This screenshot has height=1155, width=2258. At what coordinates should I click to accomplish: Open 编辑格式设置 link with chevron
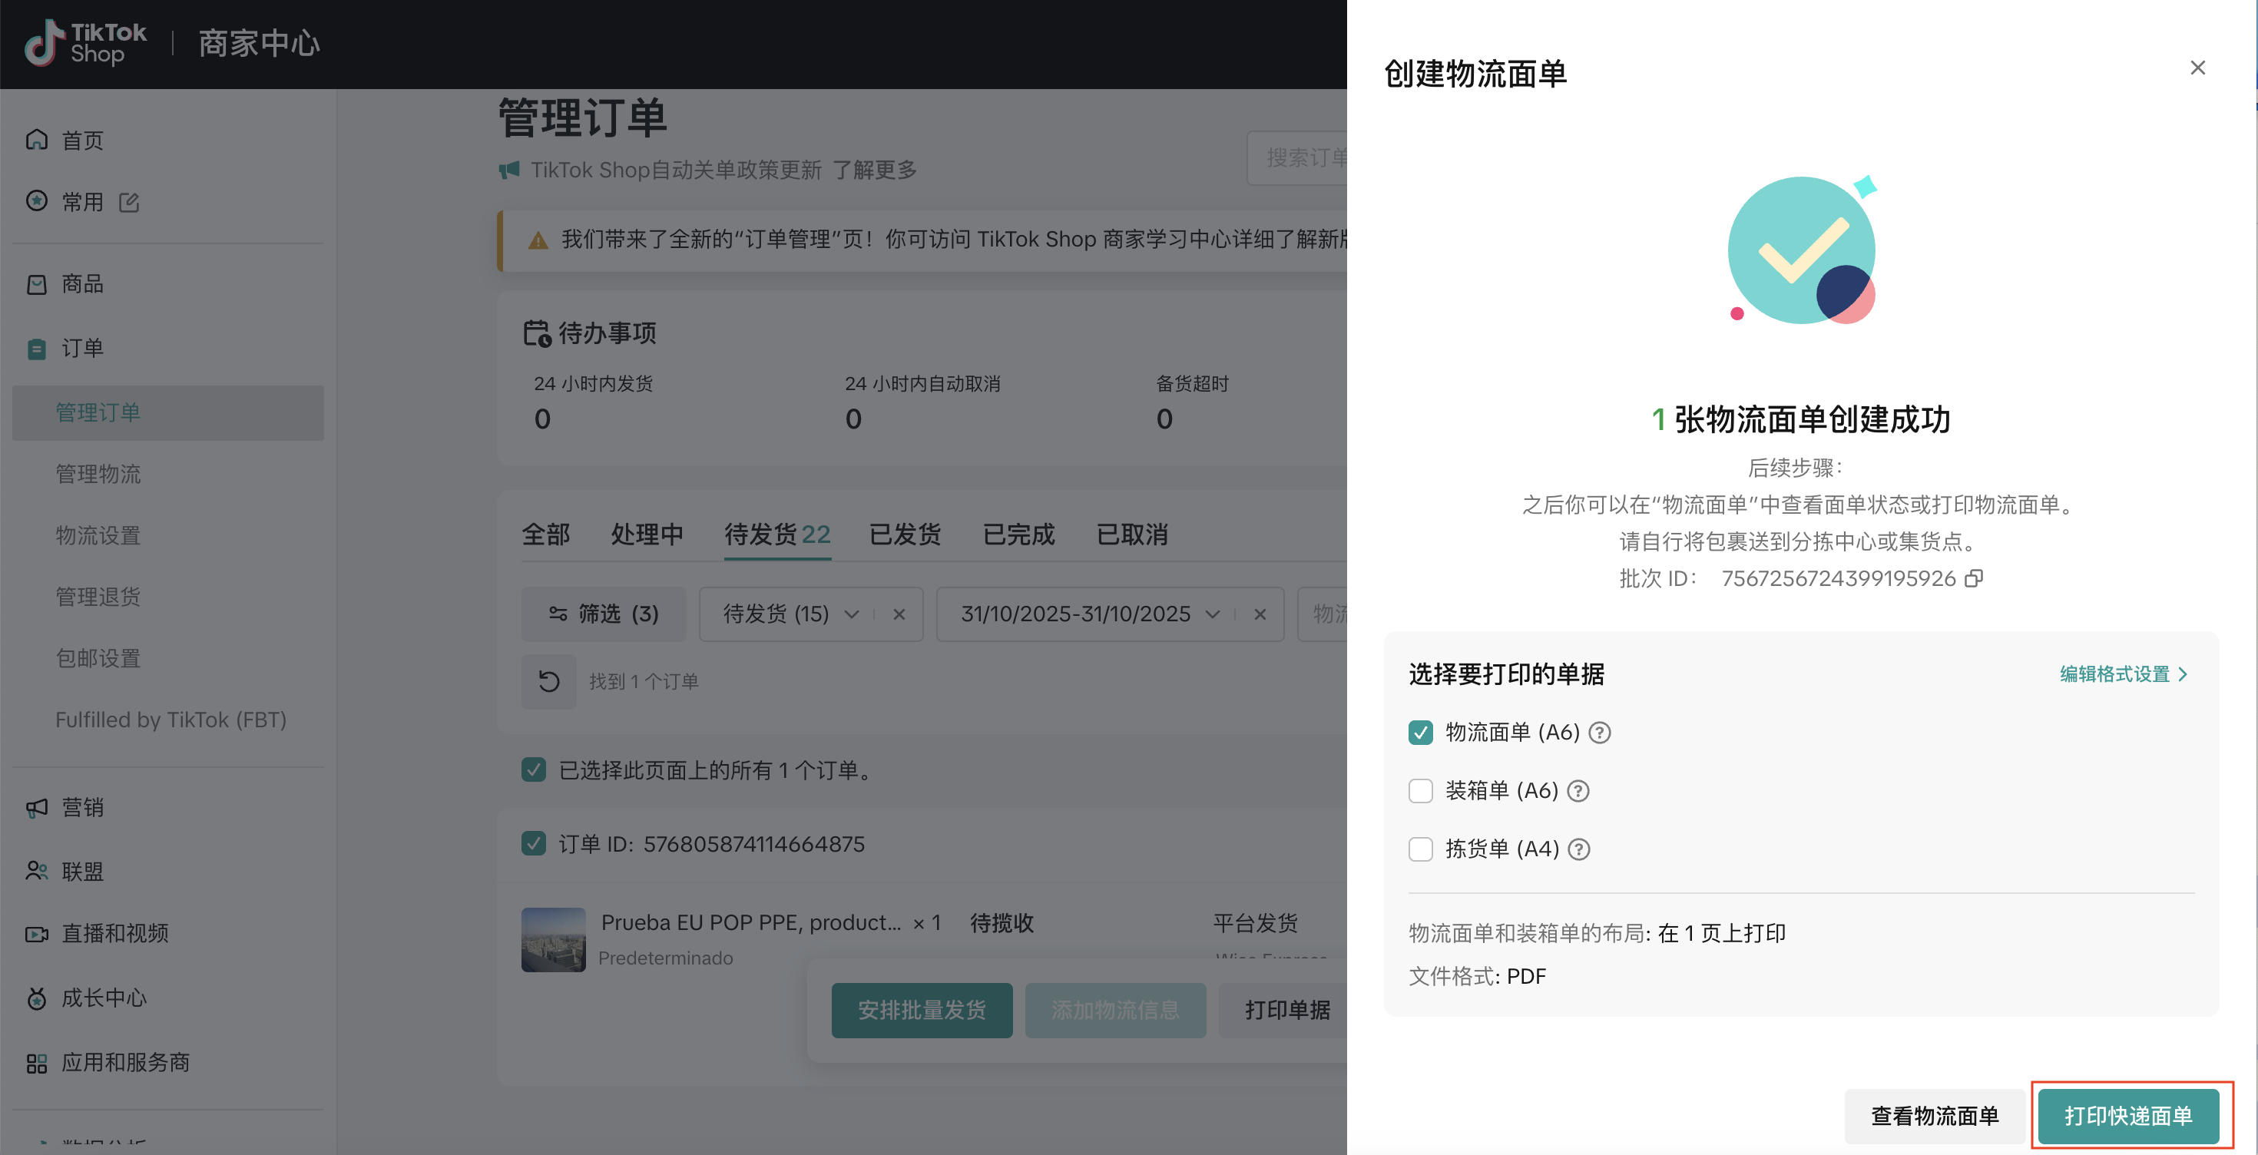click(2122, 674)
